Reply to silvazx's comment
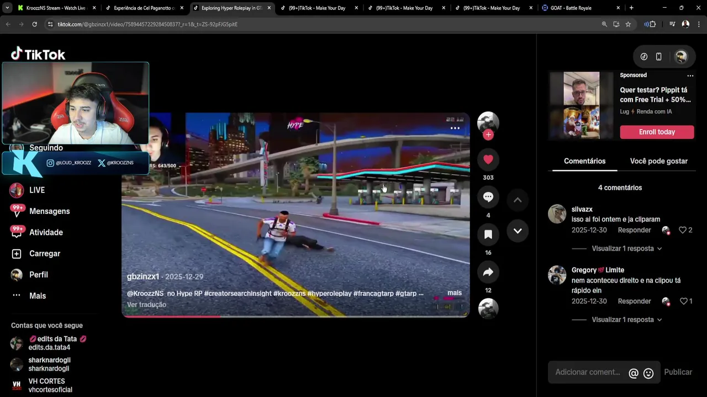Viewport: 707px width, 397px height. click(x=634, y=230)
